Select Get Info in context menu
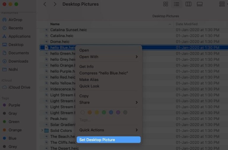The image size is (228, 150). 86,67
